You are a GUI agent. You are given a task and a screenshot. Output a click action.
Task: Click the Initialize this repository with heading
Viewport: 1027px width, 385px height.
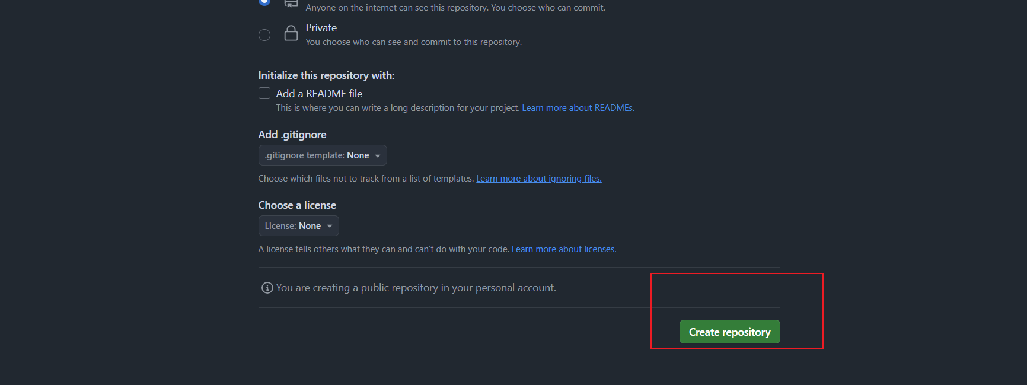pyautogui.click(x=326, y=75)
